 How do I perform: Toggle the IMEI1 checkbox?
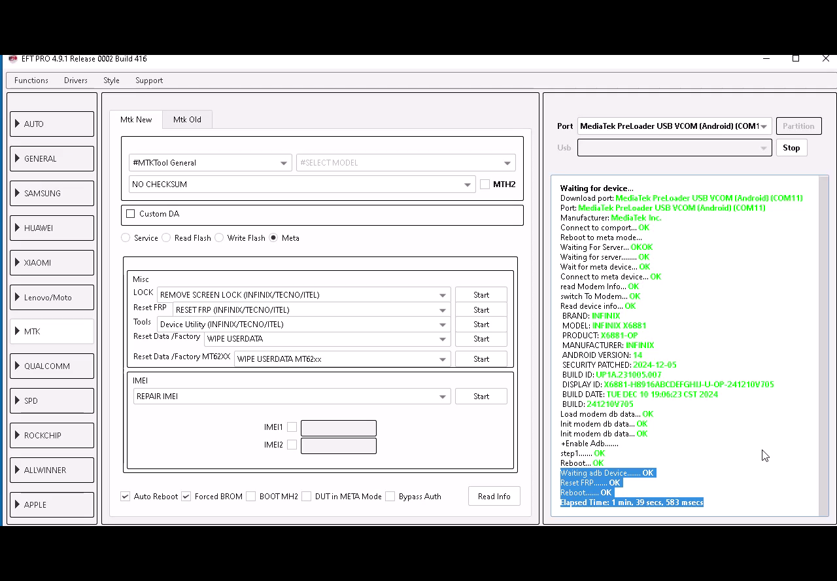[x=292, y=427]
